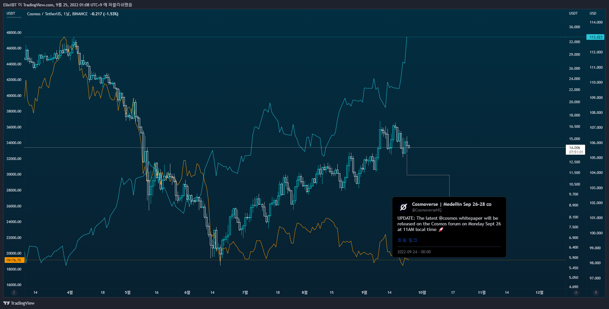Click the 17 date label on time axis
Screen dimensions: 609x309
click(453, 292)
